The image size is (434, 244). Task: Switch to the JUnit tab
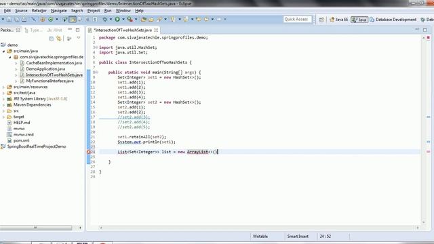click(55, 30)
